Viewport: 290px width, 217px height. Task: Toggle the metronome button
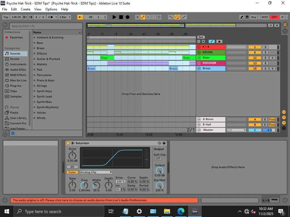[50, 17]
